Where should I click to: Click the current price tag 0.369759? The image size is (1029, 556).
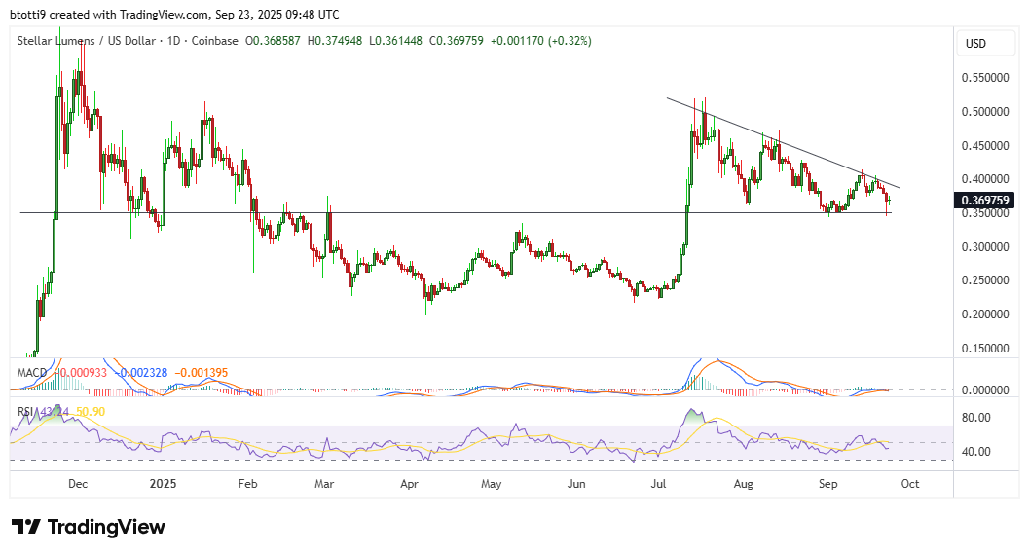tap(986, 200)
